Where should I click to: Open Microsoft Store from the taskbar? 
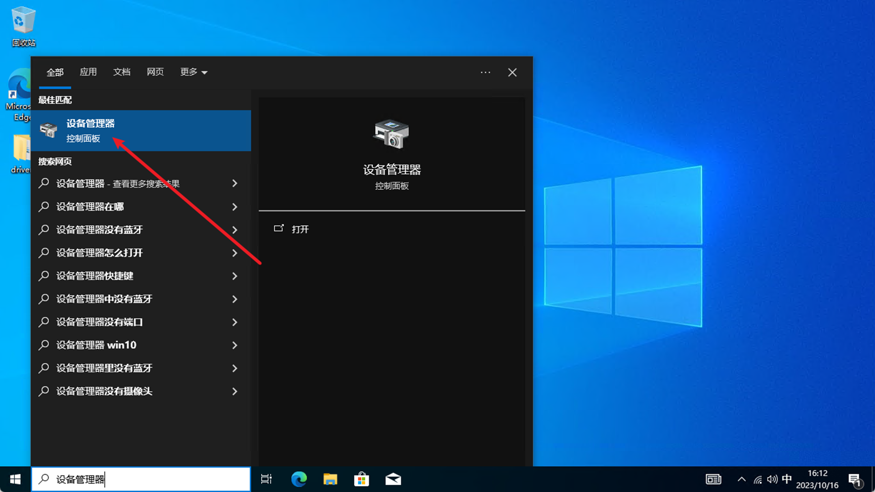pyautogui.click(x=361, y=479)
